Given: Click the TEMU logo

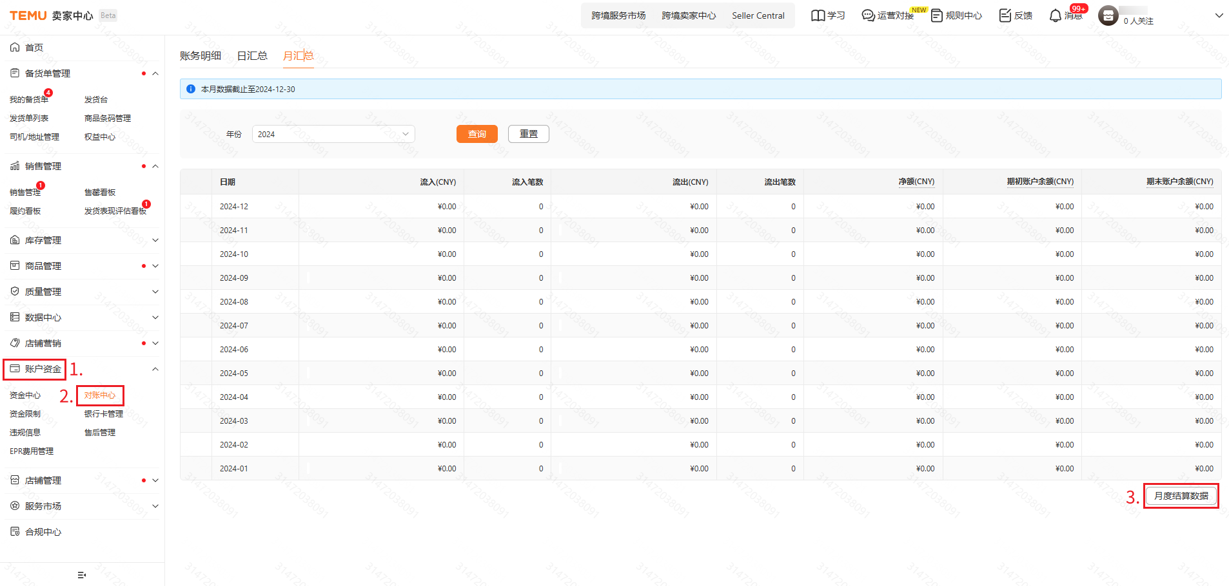Looking at the screenshot, I should (x=28, y=15).
